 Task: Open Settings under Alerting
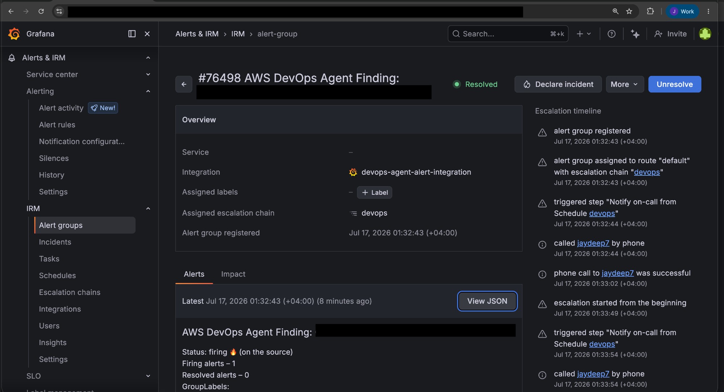53,192
